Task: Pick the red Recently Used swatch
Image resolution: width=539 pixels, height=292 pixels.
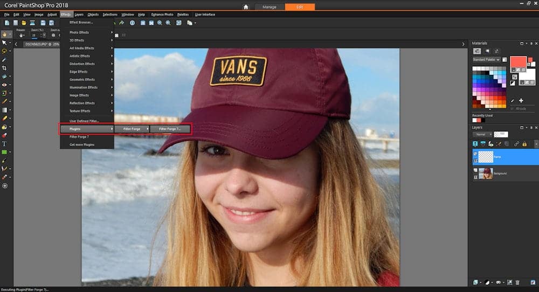Action: tap(479, 120)
